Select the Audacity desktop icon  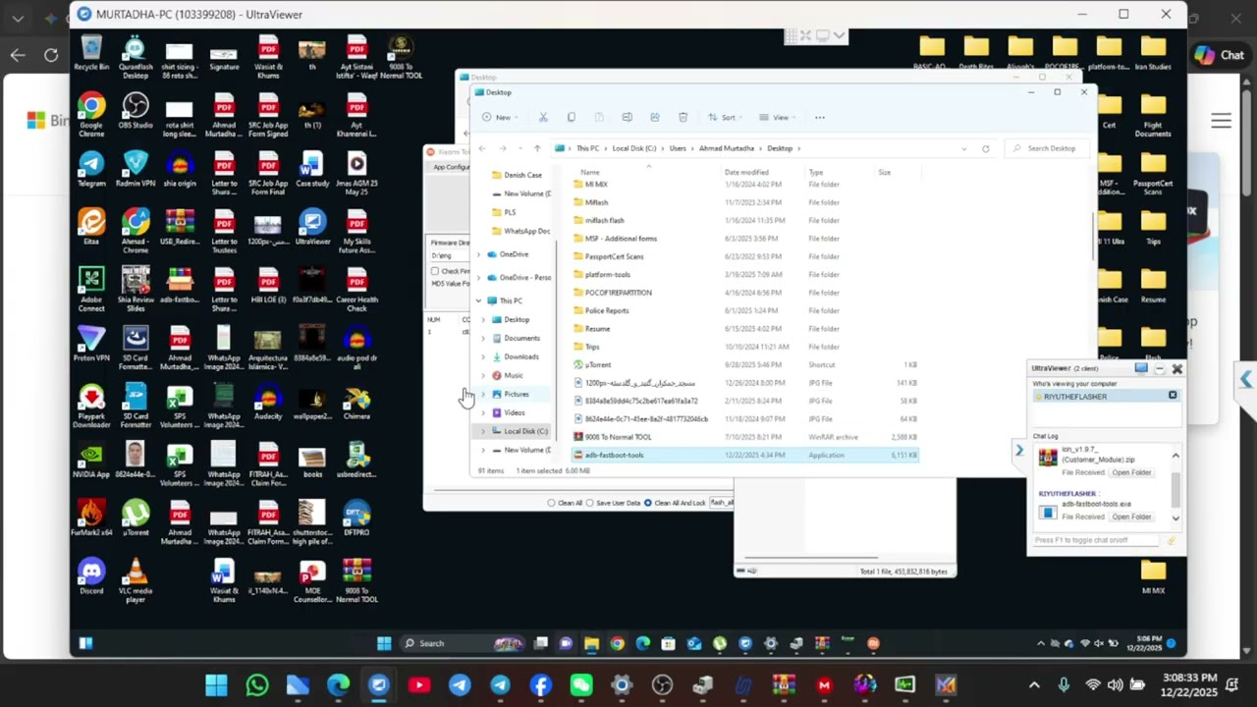click(x=268, y=403)
